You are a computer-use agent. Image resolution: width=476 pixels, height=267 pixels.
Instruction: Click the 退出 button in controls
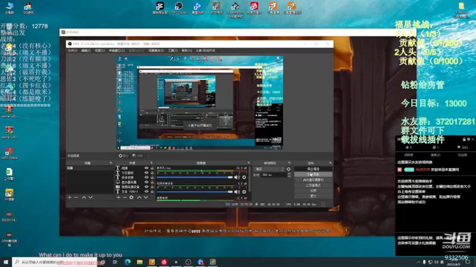pyautogui.click(x=313, y=196)
